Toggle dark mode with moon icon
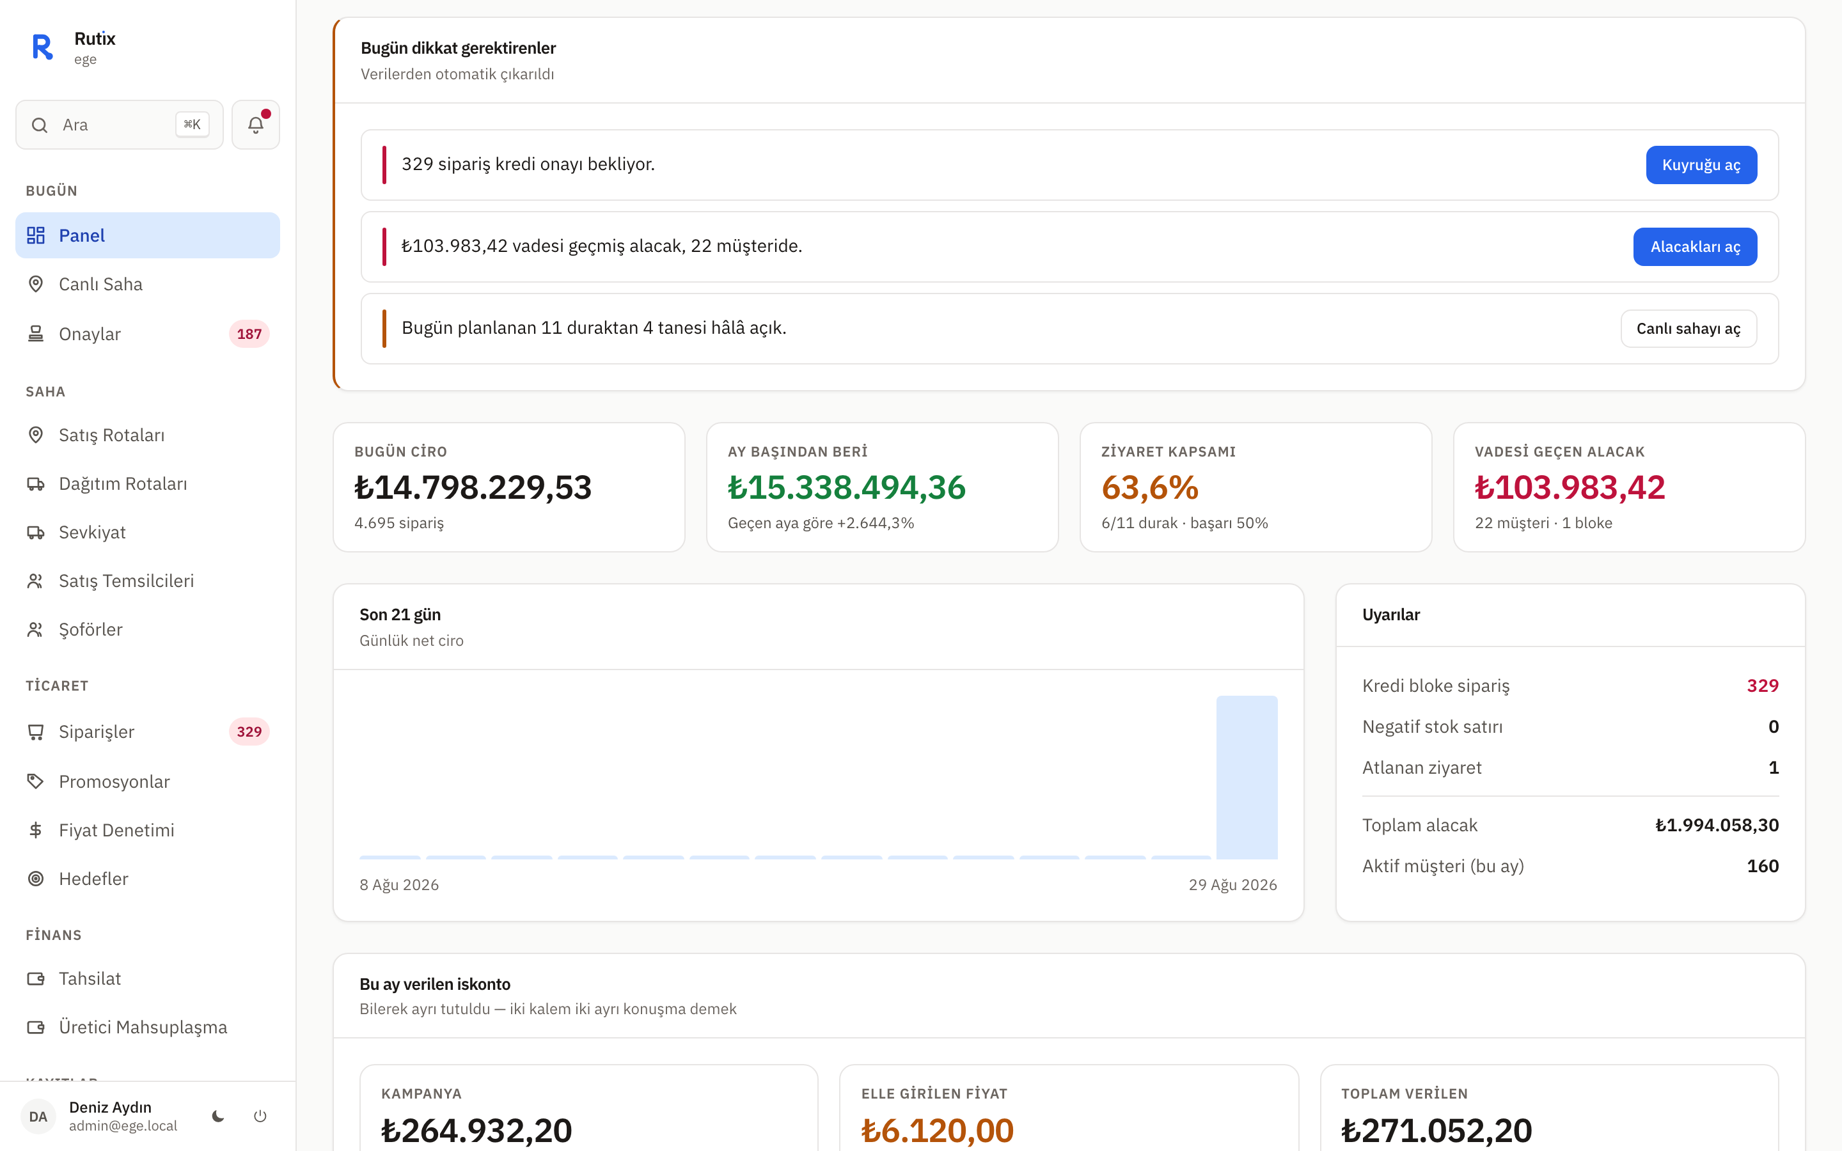Viewport: 1842px width, 1151px height. (219, 1116)
